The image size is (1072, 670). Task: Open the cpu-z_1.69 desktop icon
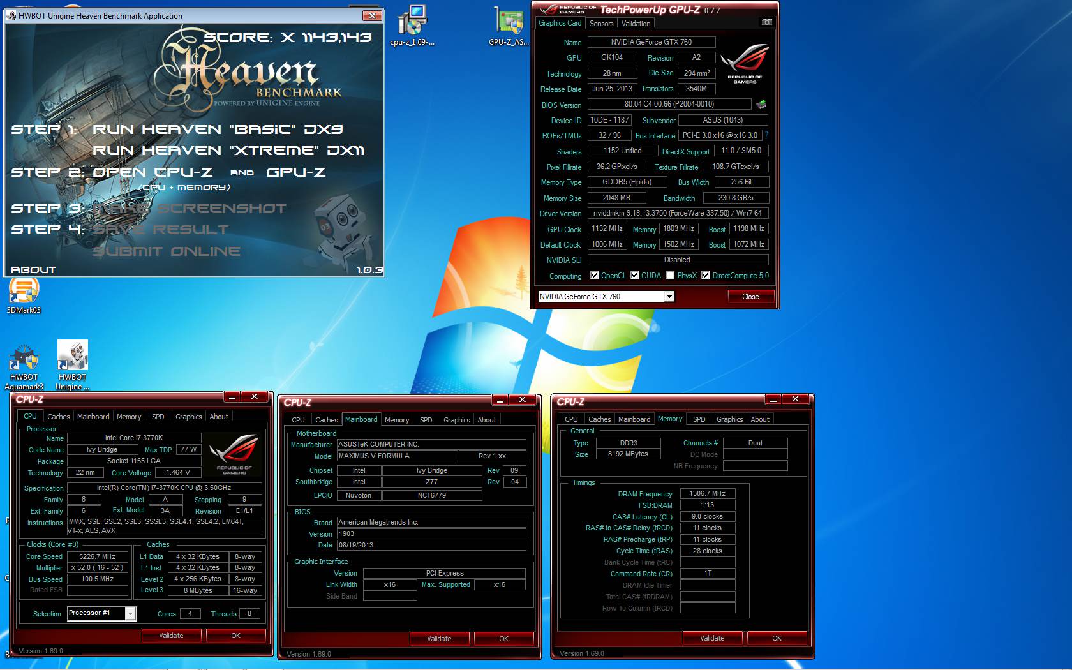pos(412,24)
